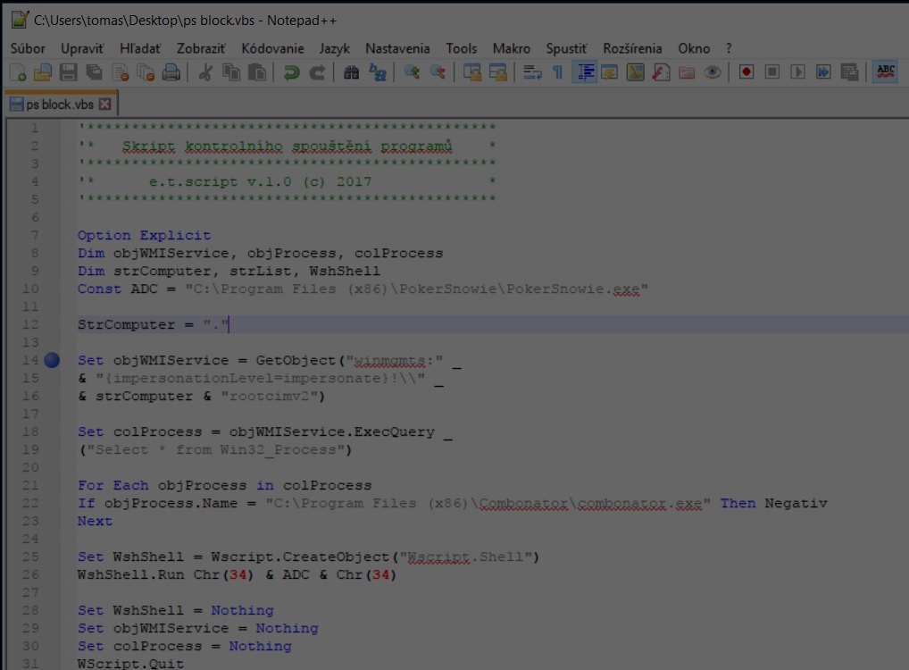Image resolution: width=909 pixels, height=670 pixels.
Task: Click the Run macro multiple times icon
Action: [823, 72]
